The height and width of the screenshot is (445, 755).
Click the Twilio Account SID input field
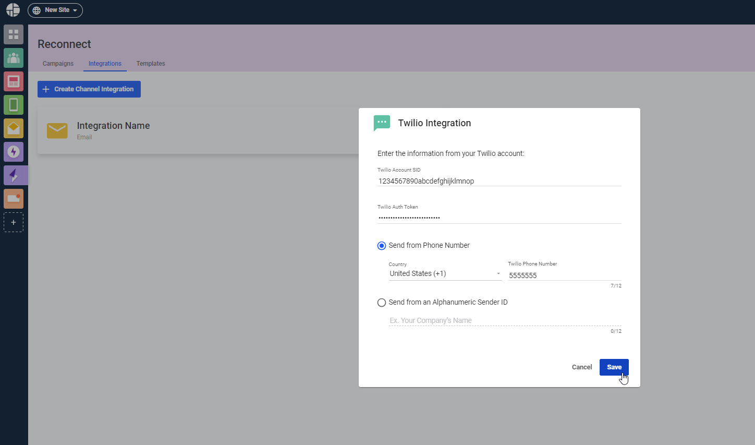(x=500, y=181)
